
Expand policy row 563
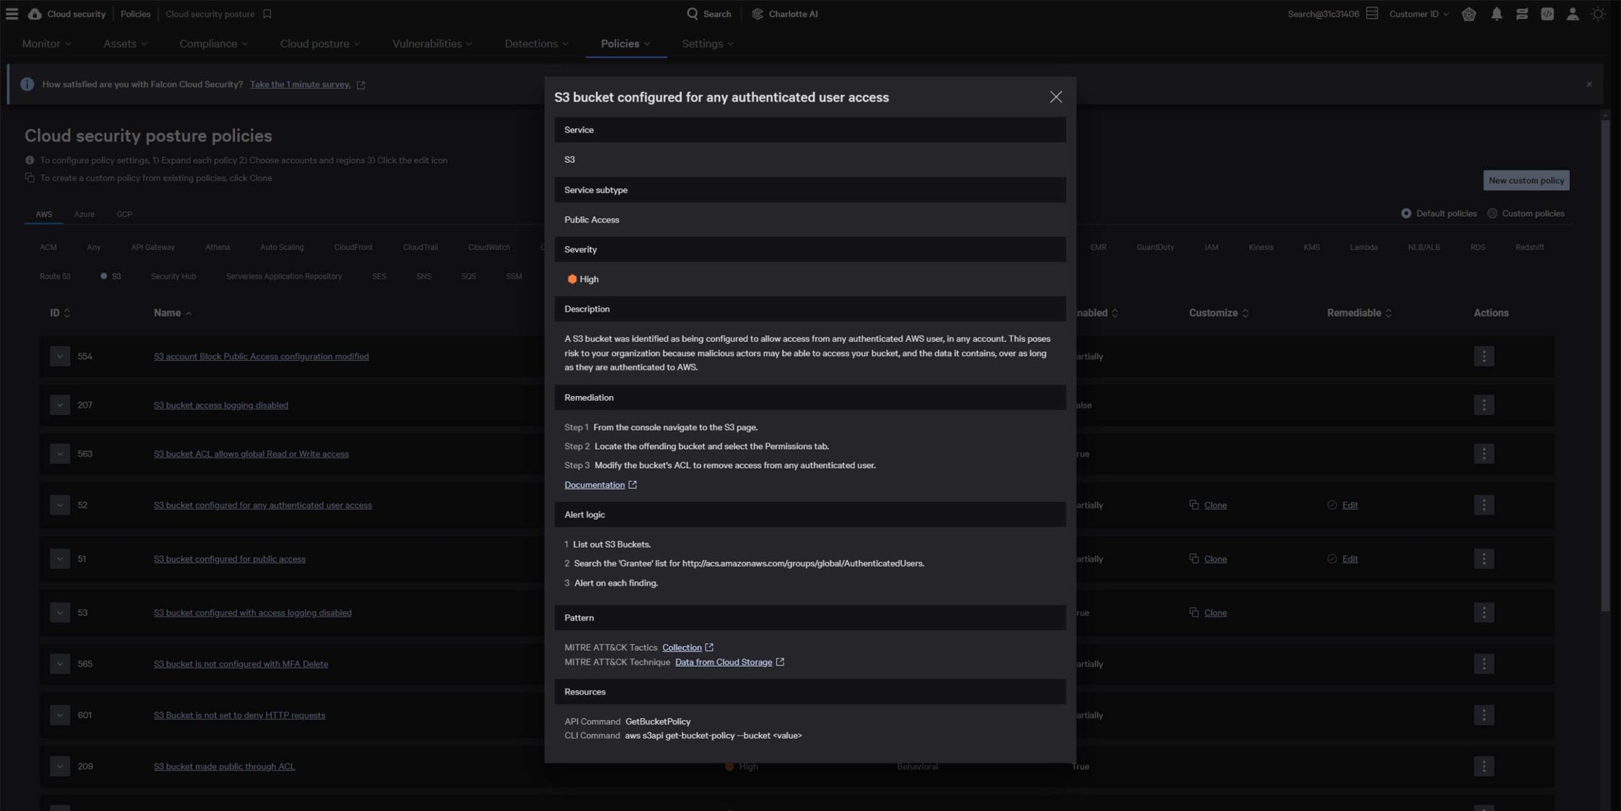coord(60,454)
